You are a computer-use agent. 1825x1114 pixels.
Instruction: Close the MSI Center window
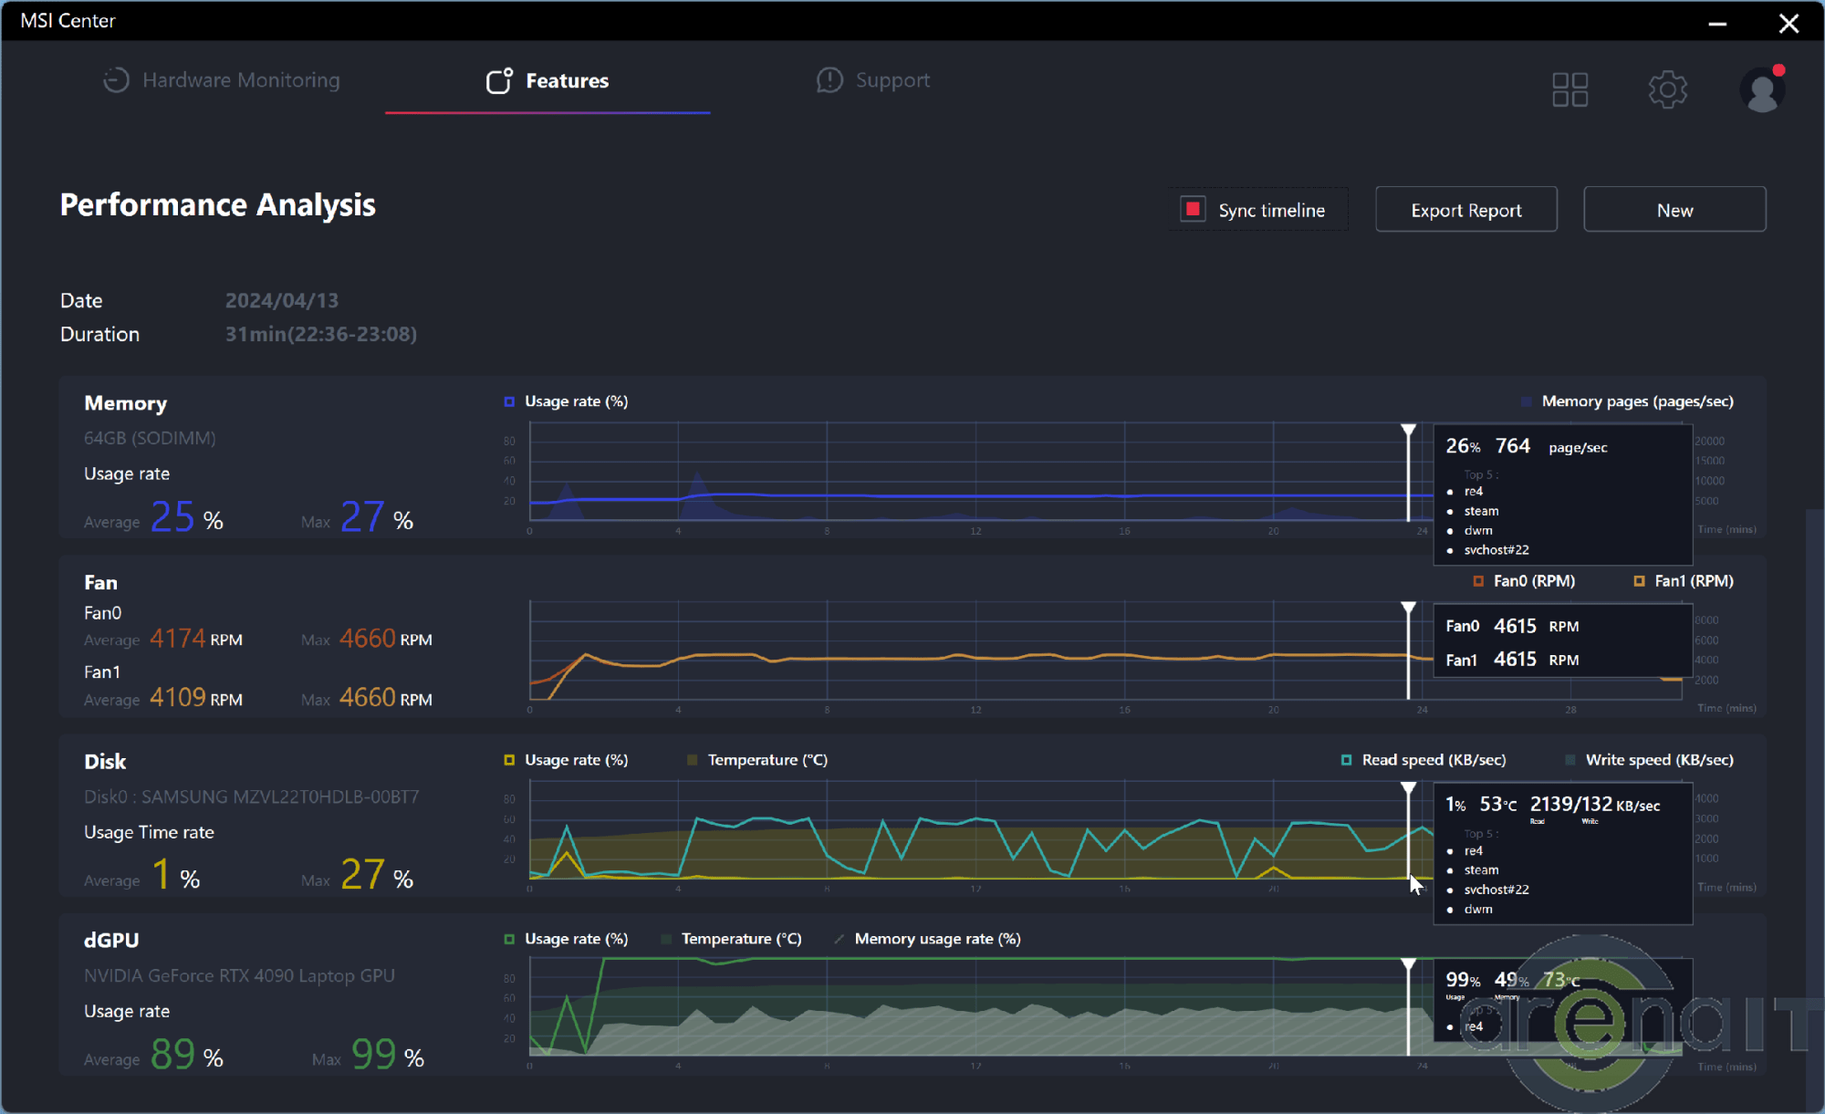pyautogui.click(x=1788, y=23)
